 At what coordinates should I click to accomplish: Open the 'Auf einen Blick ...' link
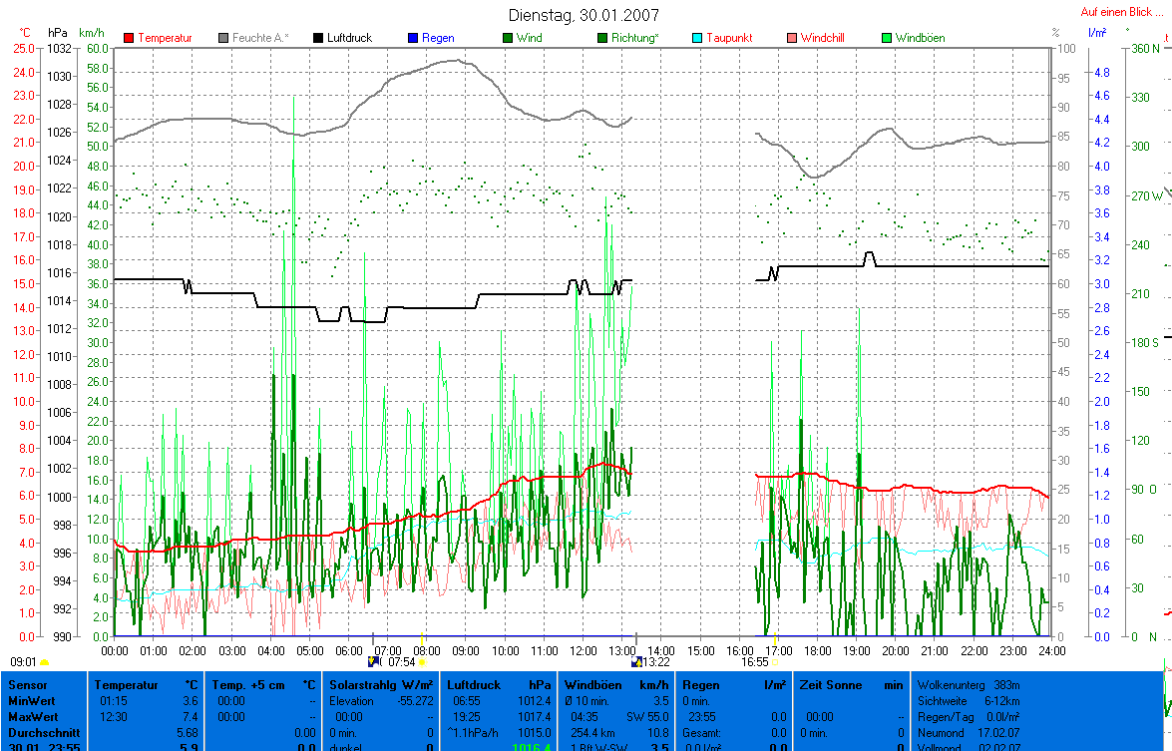click(1121, 12)
